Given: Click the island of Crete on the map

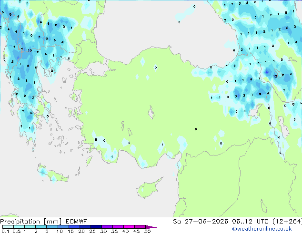Looking at the screenshot, I should [x=53, y=173].
